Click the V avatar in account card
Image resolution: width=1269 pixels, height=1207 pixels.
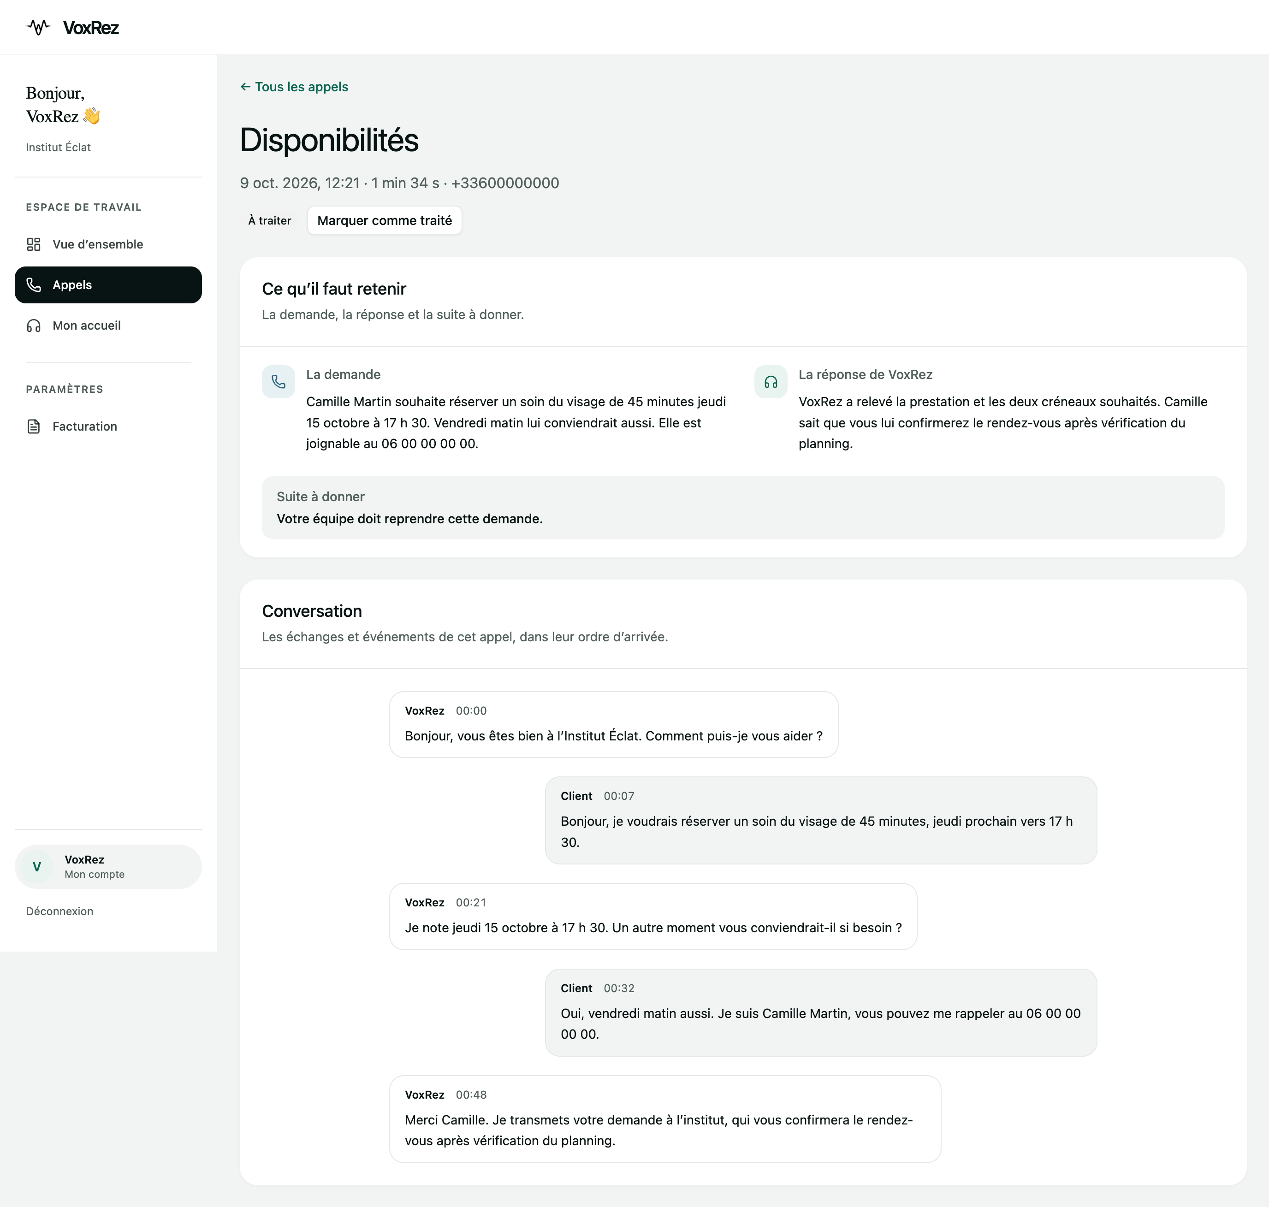(37, 867)
